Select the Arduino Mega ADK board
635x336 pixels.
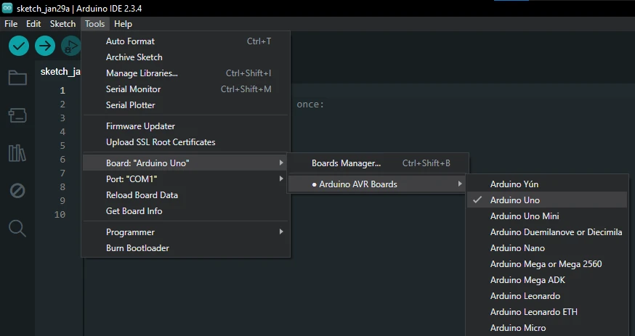tap(548, 280)
